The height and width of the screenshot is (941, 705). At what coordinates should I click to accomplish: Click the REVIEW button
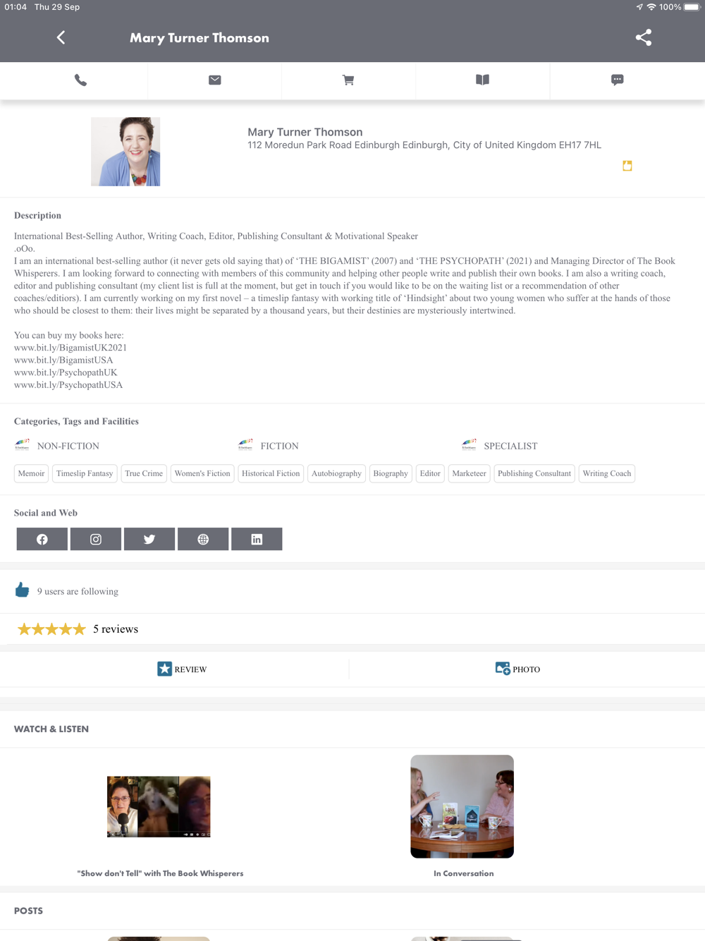[x=182, y=669]
